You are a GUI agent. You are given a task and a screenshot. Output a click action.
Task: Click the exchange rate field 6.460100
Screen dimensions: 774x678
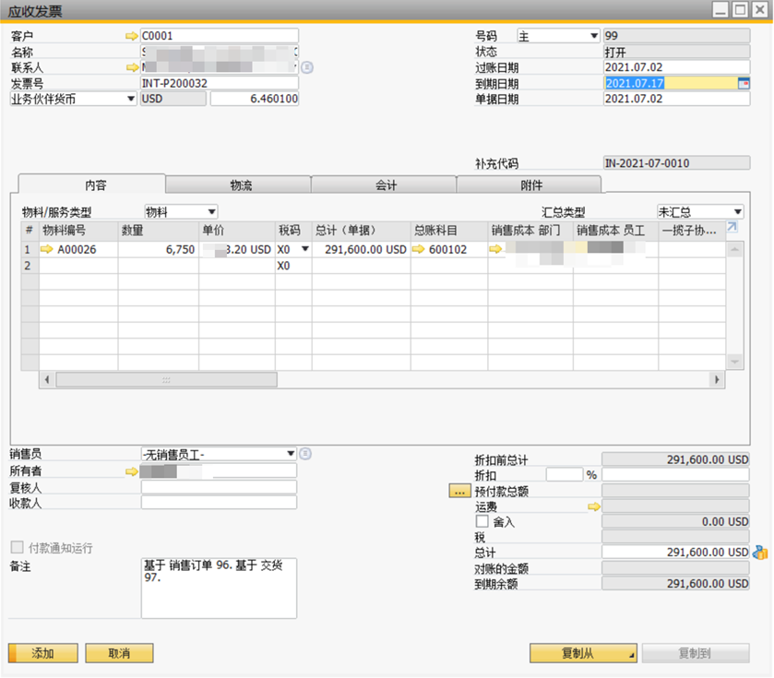(x=255, y=99)
